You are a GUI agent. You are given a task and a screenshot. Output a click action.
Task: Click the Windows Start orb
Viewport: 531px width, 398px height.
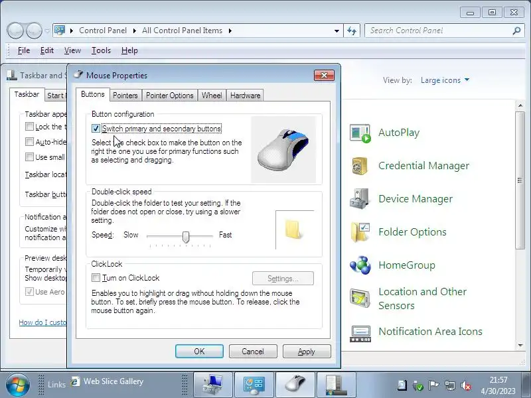point(18,385)
